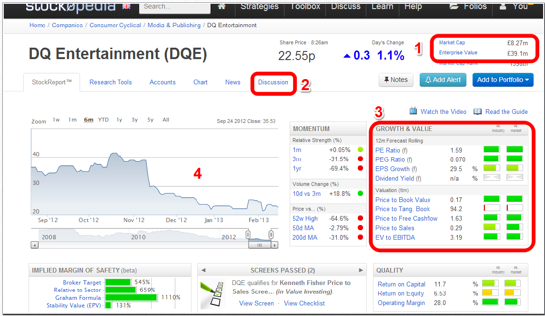Open Companies breadcrumb link
Image resolution: width=545 pixels, height=316 pixels.
[68, 25]
